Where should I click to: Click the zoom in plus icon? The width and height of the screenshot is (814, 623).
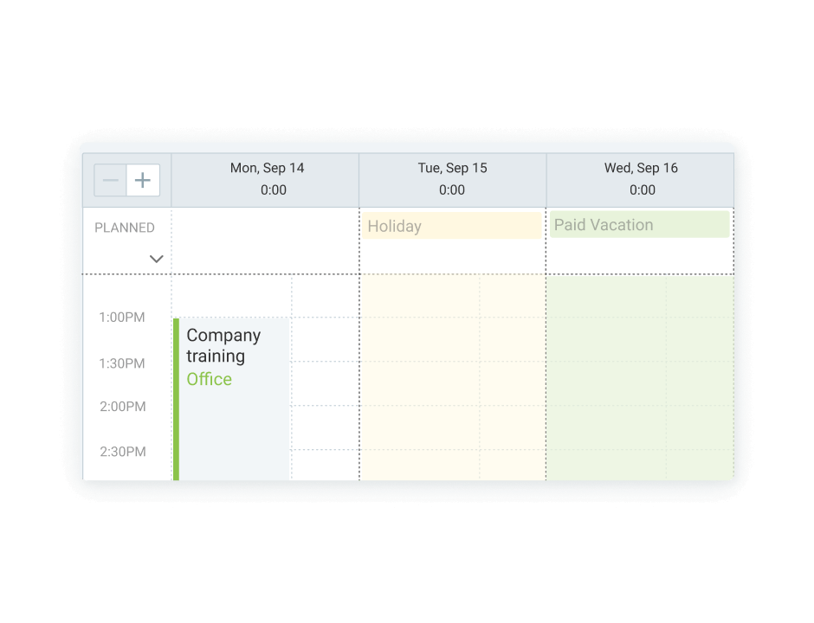[143, 180]
